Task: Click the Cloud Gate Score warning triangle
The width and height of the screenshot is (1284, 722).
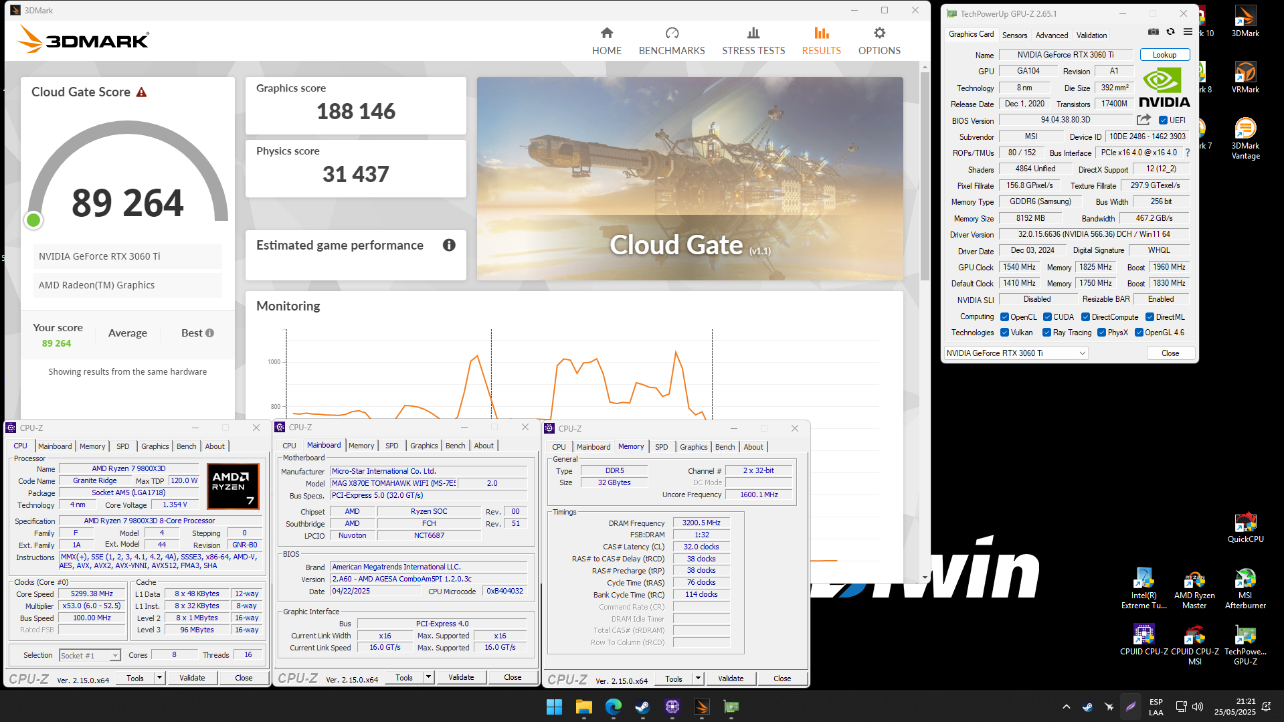Action: (x=141, y=92)
